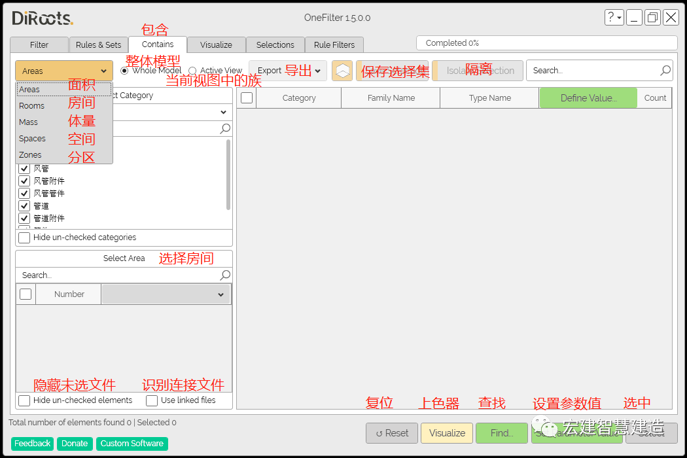Click the Donate button
687x458 pixels.
[x=74, y=444]
